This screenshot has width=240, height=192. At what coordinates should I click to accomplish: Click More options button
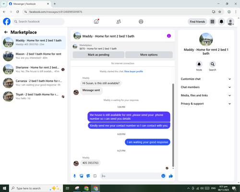click(x=149, y=55)
